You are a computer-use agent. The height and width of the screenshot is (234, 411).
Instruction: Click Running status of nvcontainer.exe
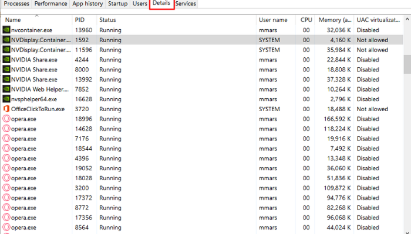click(x=110, y=30)
